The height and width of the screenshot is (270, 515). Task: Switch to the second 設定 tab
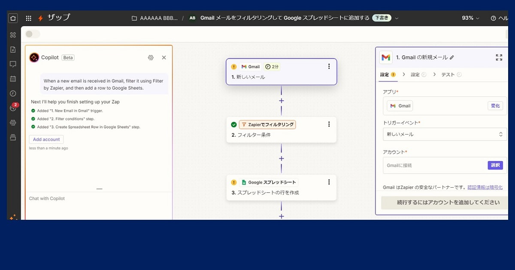click(418, 75)
